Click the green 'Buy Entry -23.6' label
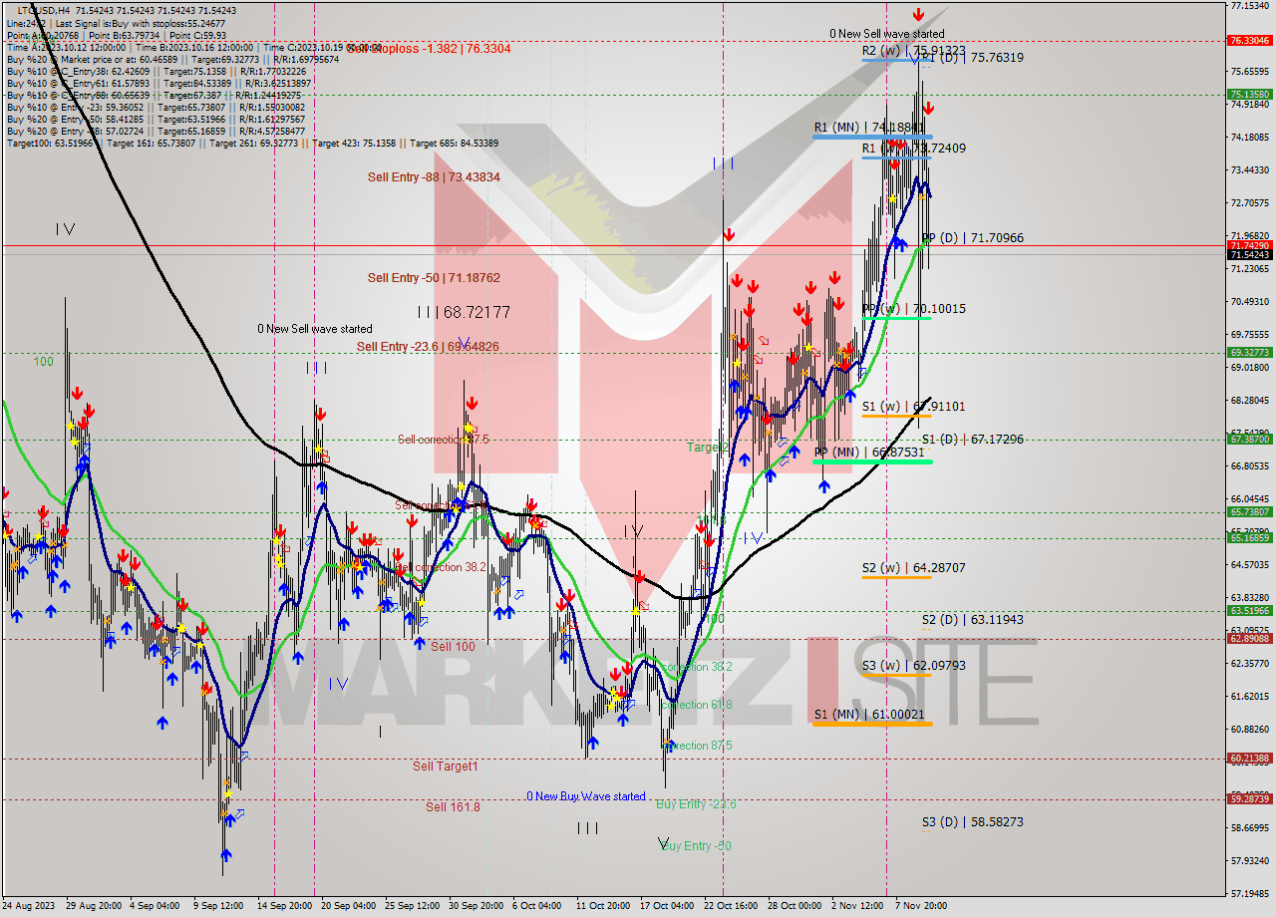Image resolution: width=1276 pixels, height=917 pixels. [x=696, y=804]
